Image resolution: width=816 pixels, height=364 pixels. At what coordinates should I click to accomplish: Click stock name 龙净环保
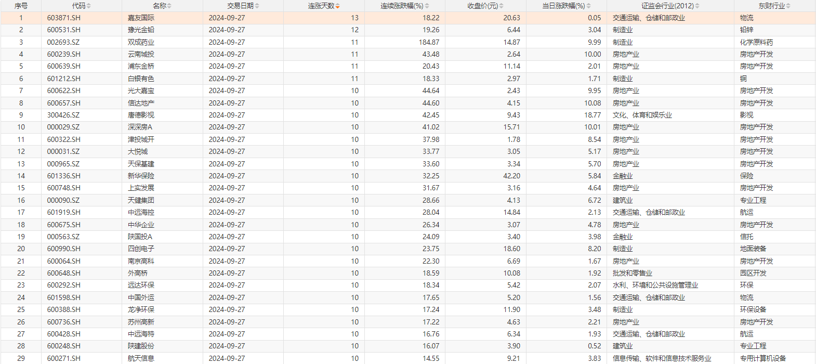141,309
